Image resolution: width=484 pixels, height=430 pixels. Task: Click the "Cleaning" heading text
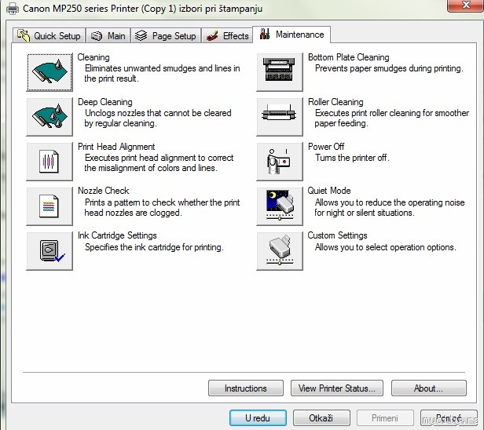[x=93, y=57]
